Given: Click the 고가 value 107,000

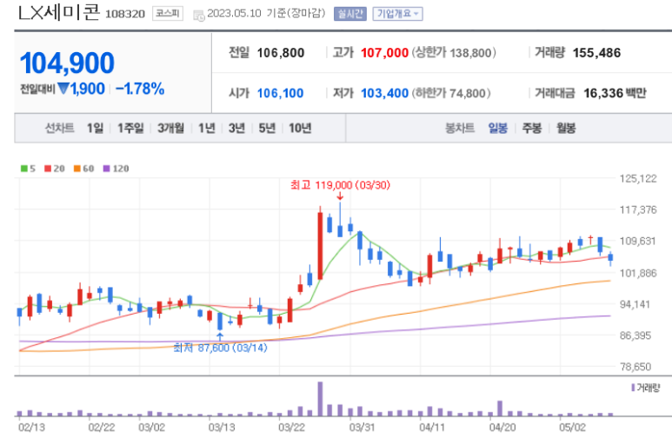Looking at the screenshot, I should point(384,53).
